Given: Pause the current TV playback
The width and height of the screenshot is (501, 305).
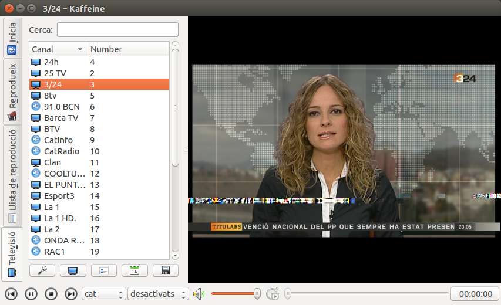Looking at the screenshot, I should point(31,294).
